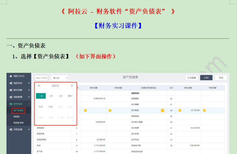Select 二月 in the month picker
This screenshot has width=237, height=154.
pos(51,96)
